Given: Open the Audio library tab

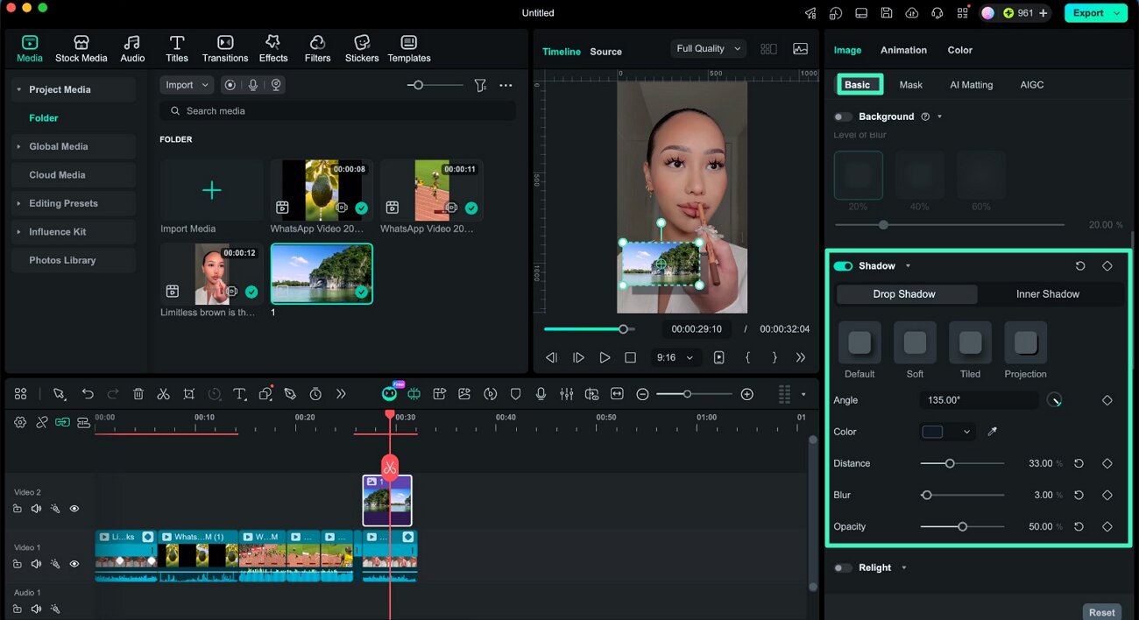Looking at the screenshot, I should point(132,49).
